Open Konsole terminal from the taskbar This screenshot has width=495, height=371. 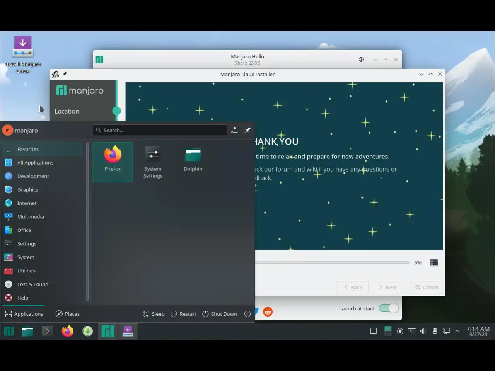pyautogui.click(x=47, y=331)
